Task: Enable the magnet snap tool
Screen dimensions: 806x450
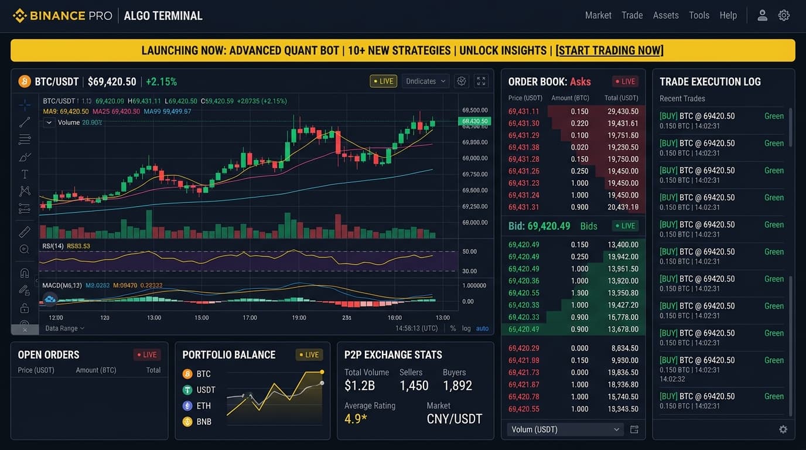Action: pos(25,273)
